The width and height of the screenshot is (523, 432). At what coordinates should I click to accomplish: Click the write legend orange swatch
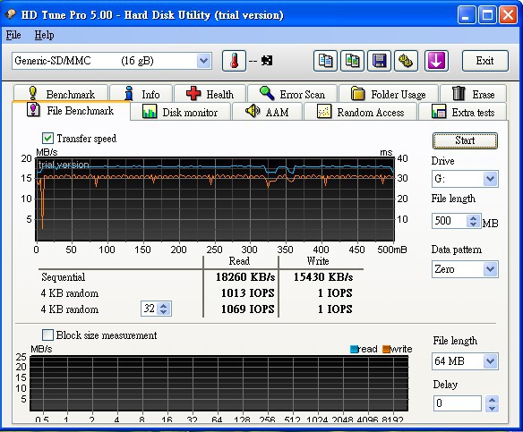pyautogui.click(x=386, y=349)
